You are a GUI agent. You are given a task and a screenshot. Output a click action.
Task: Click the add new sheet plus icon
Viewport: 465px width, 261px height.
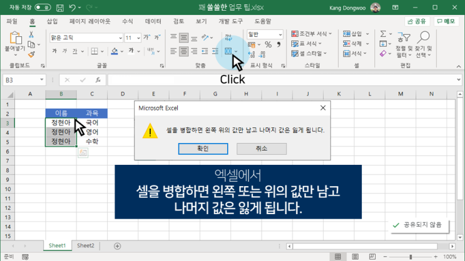[118, 246]
